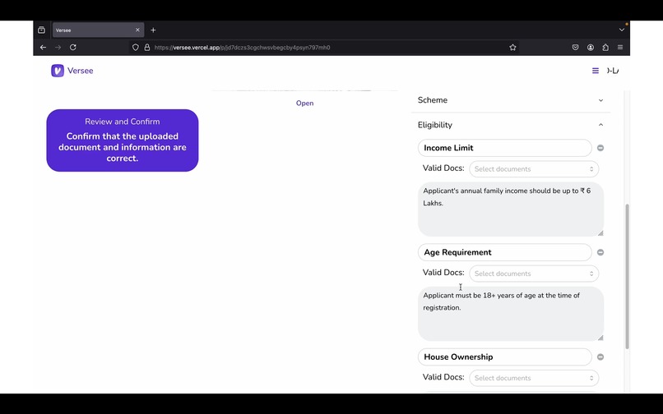Viewport: 663px width, 414px height.
Task: Click the 18+ years age description textarea
Action: 511,314
